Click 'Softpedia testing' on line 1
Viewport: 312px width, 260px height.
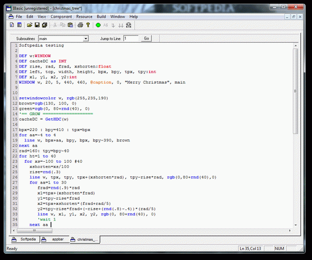pos(42,45)
